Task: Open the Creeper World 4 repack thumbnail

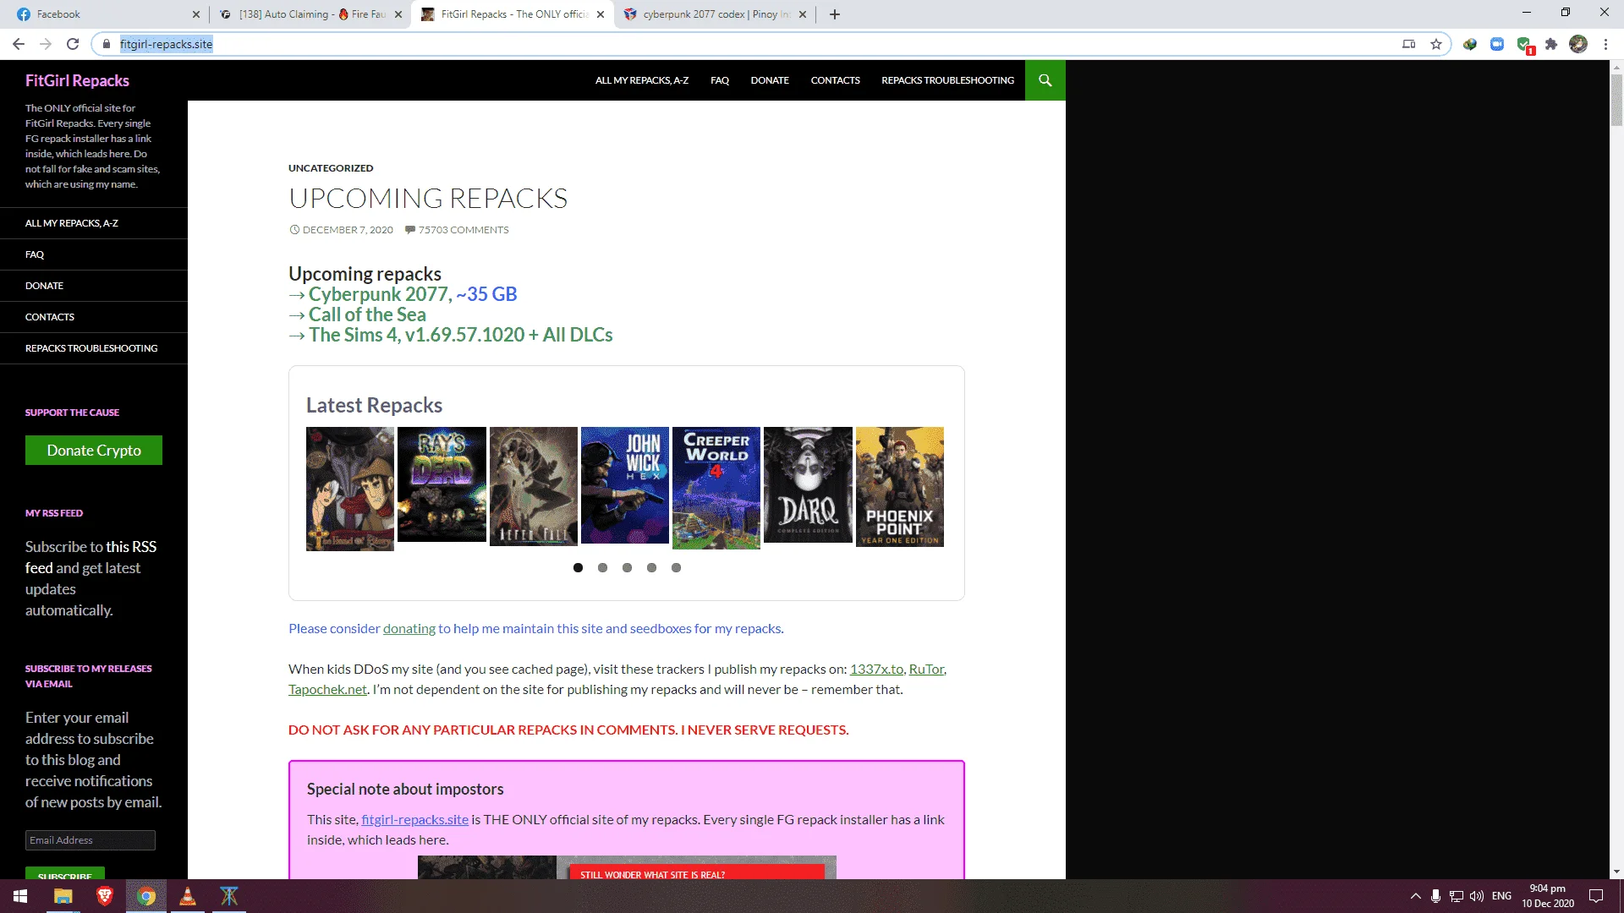Action: tap(716, 488)
